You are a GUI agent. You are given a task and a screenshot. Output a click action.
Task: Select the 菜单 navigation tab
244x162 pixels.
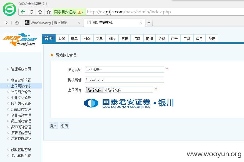pyautogui.click(x=74, y=38)
